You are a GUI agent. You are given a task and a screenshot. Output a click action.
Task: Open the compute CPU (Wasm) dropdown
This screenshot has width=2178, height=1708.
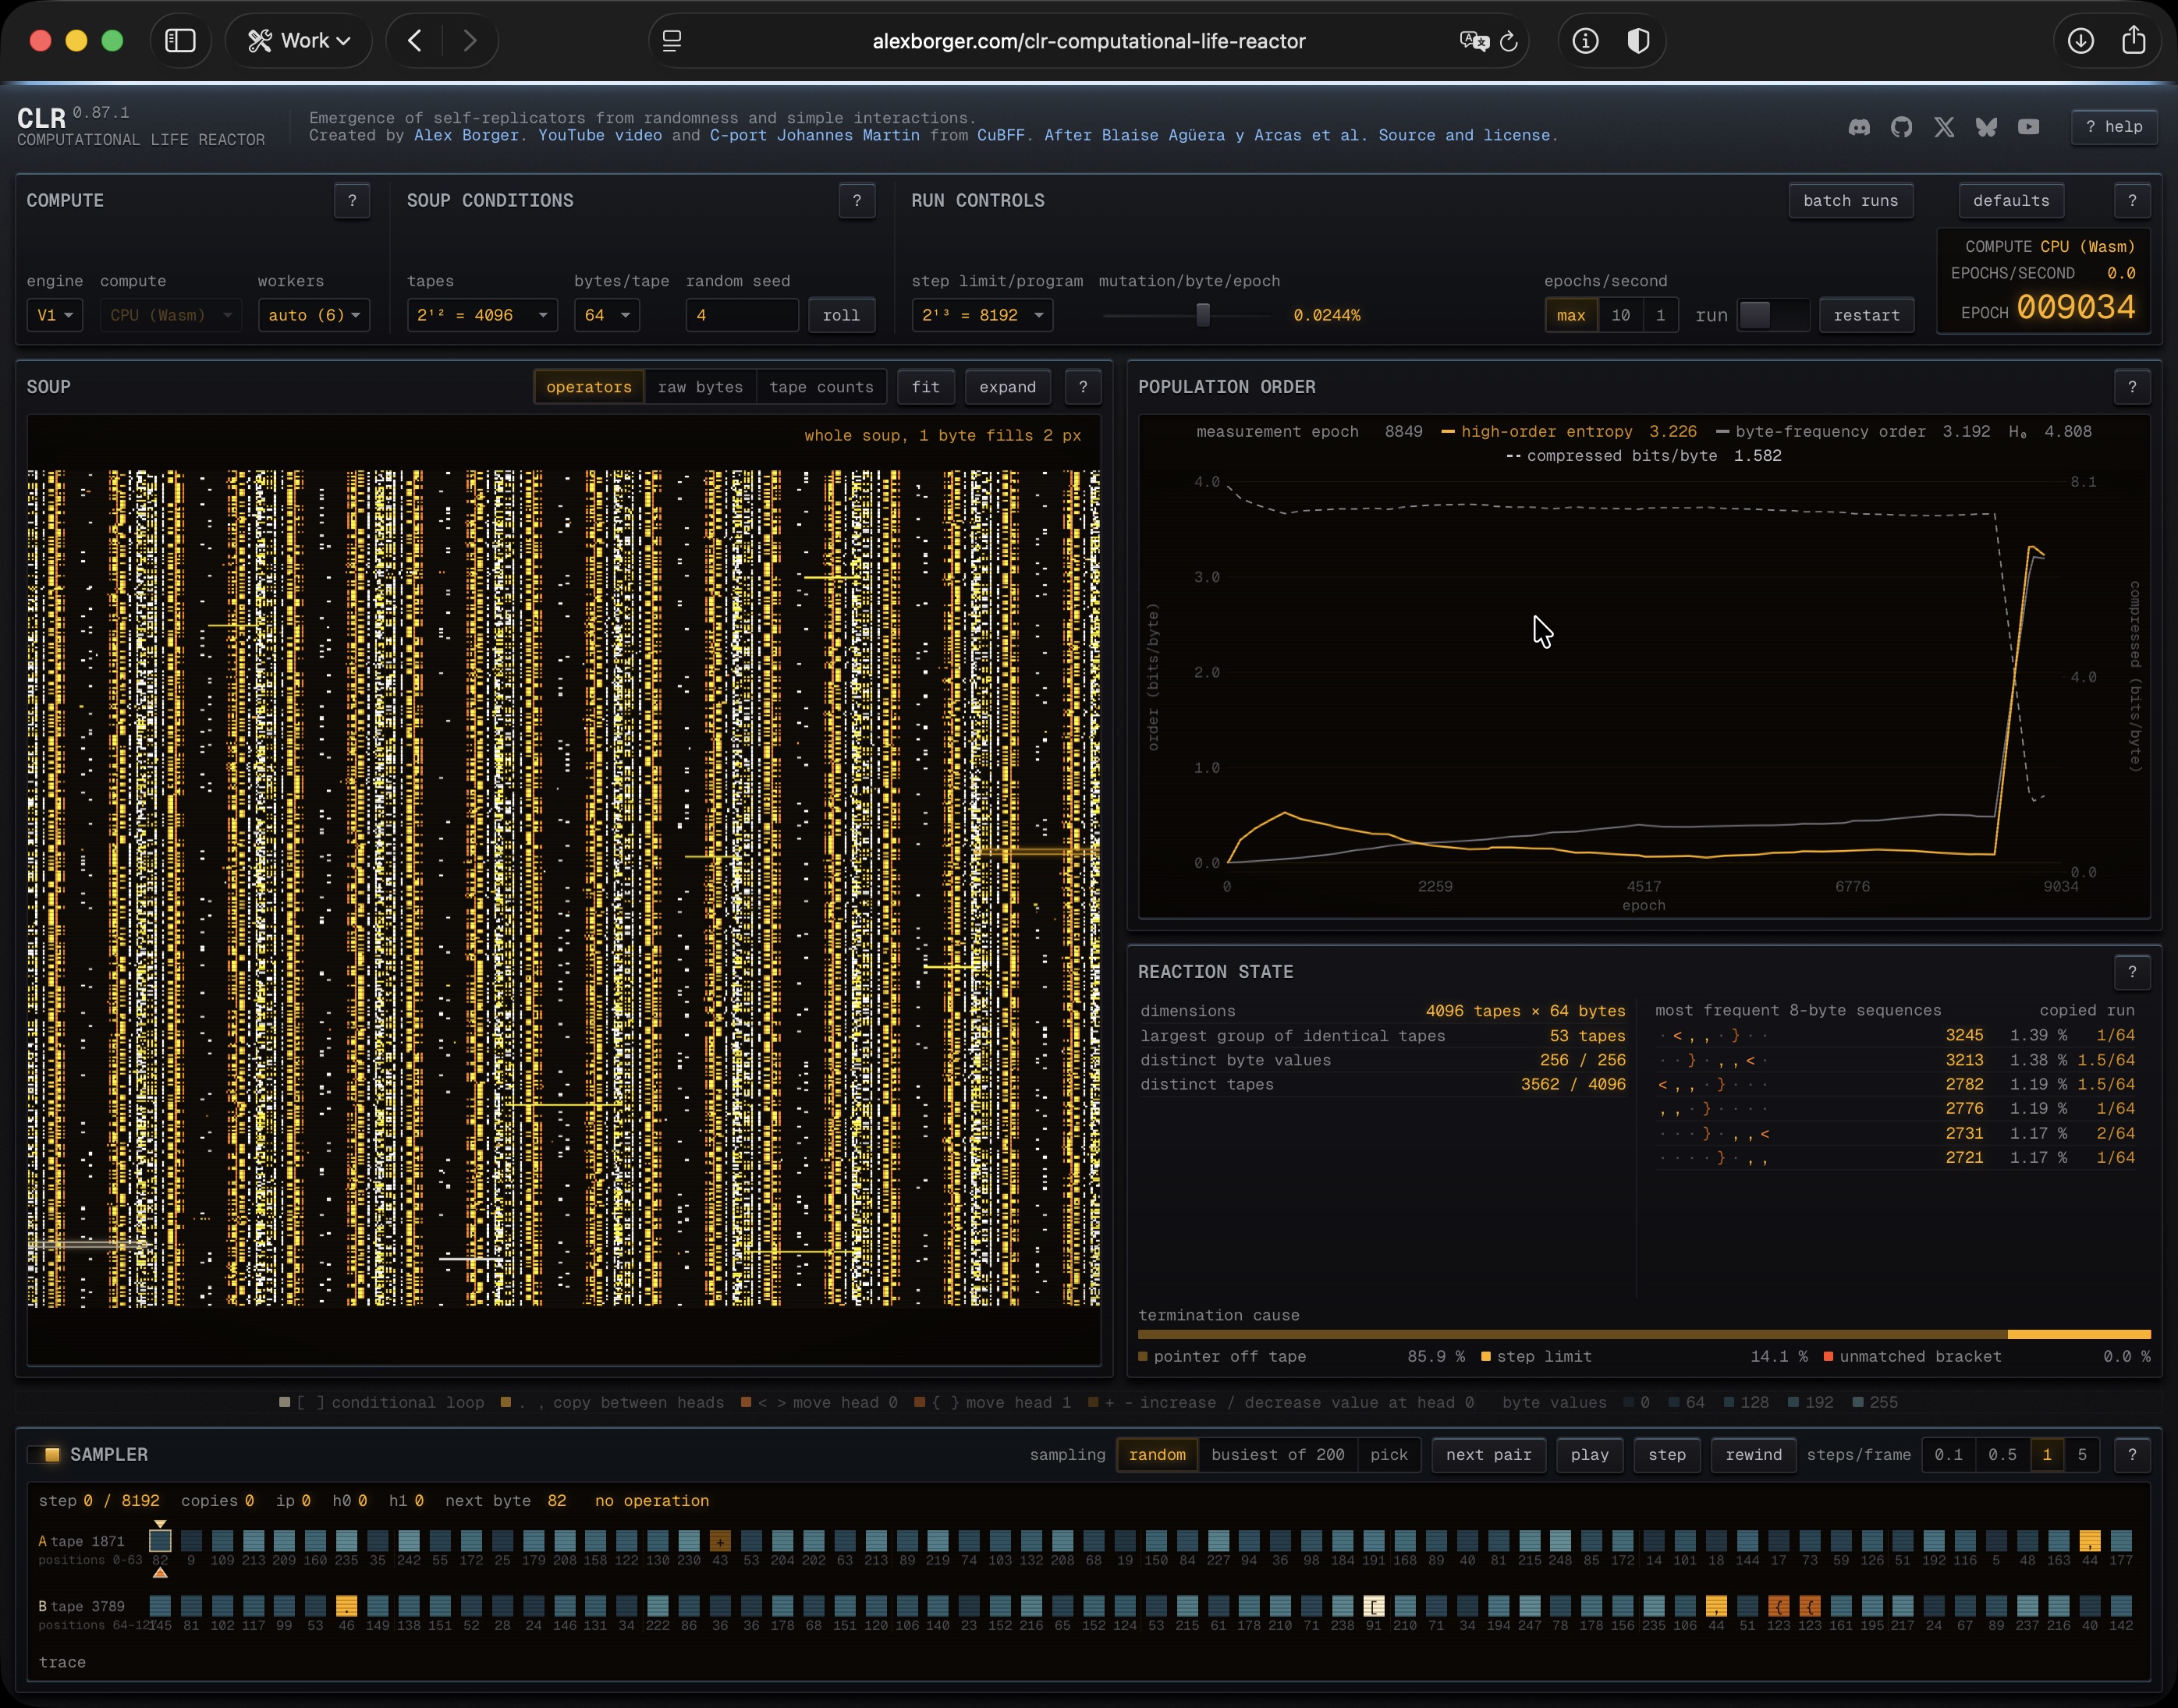[x=171, y=315]
